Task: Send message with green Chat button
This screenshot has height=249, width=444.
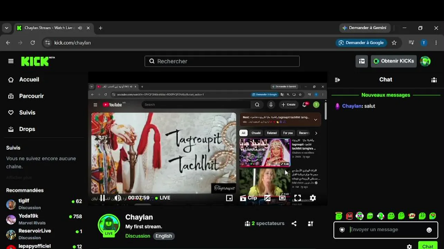Action: [428, 246]
